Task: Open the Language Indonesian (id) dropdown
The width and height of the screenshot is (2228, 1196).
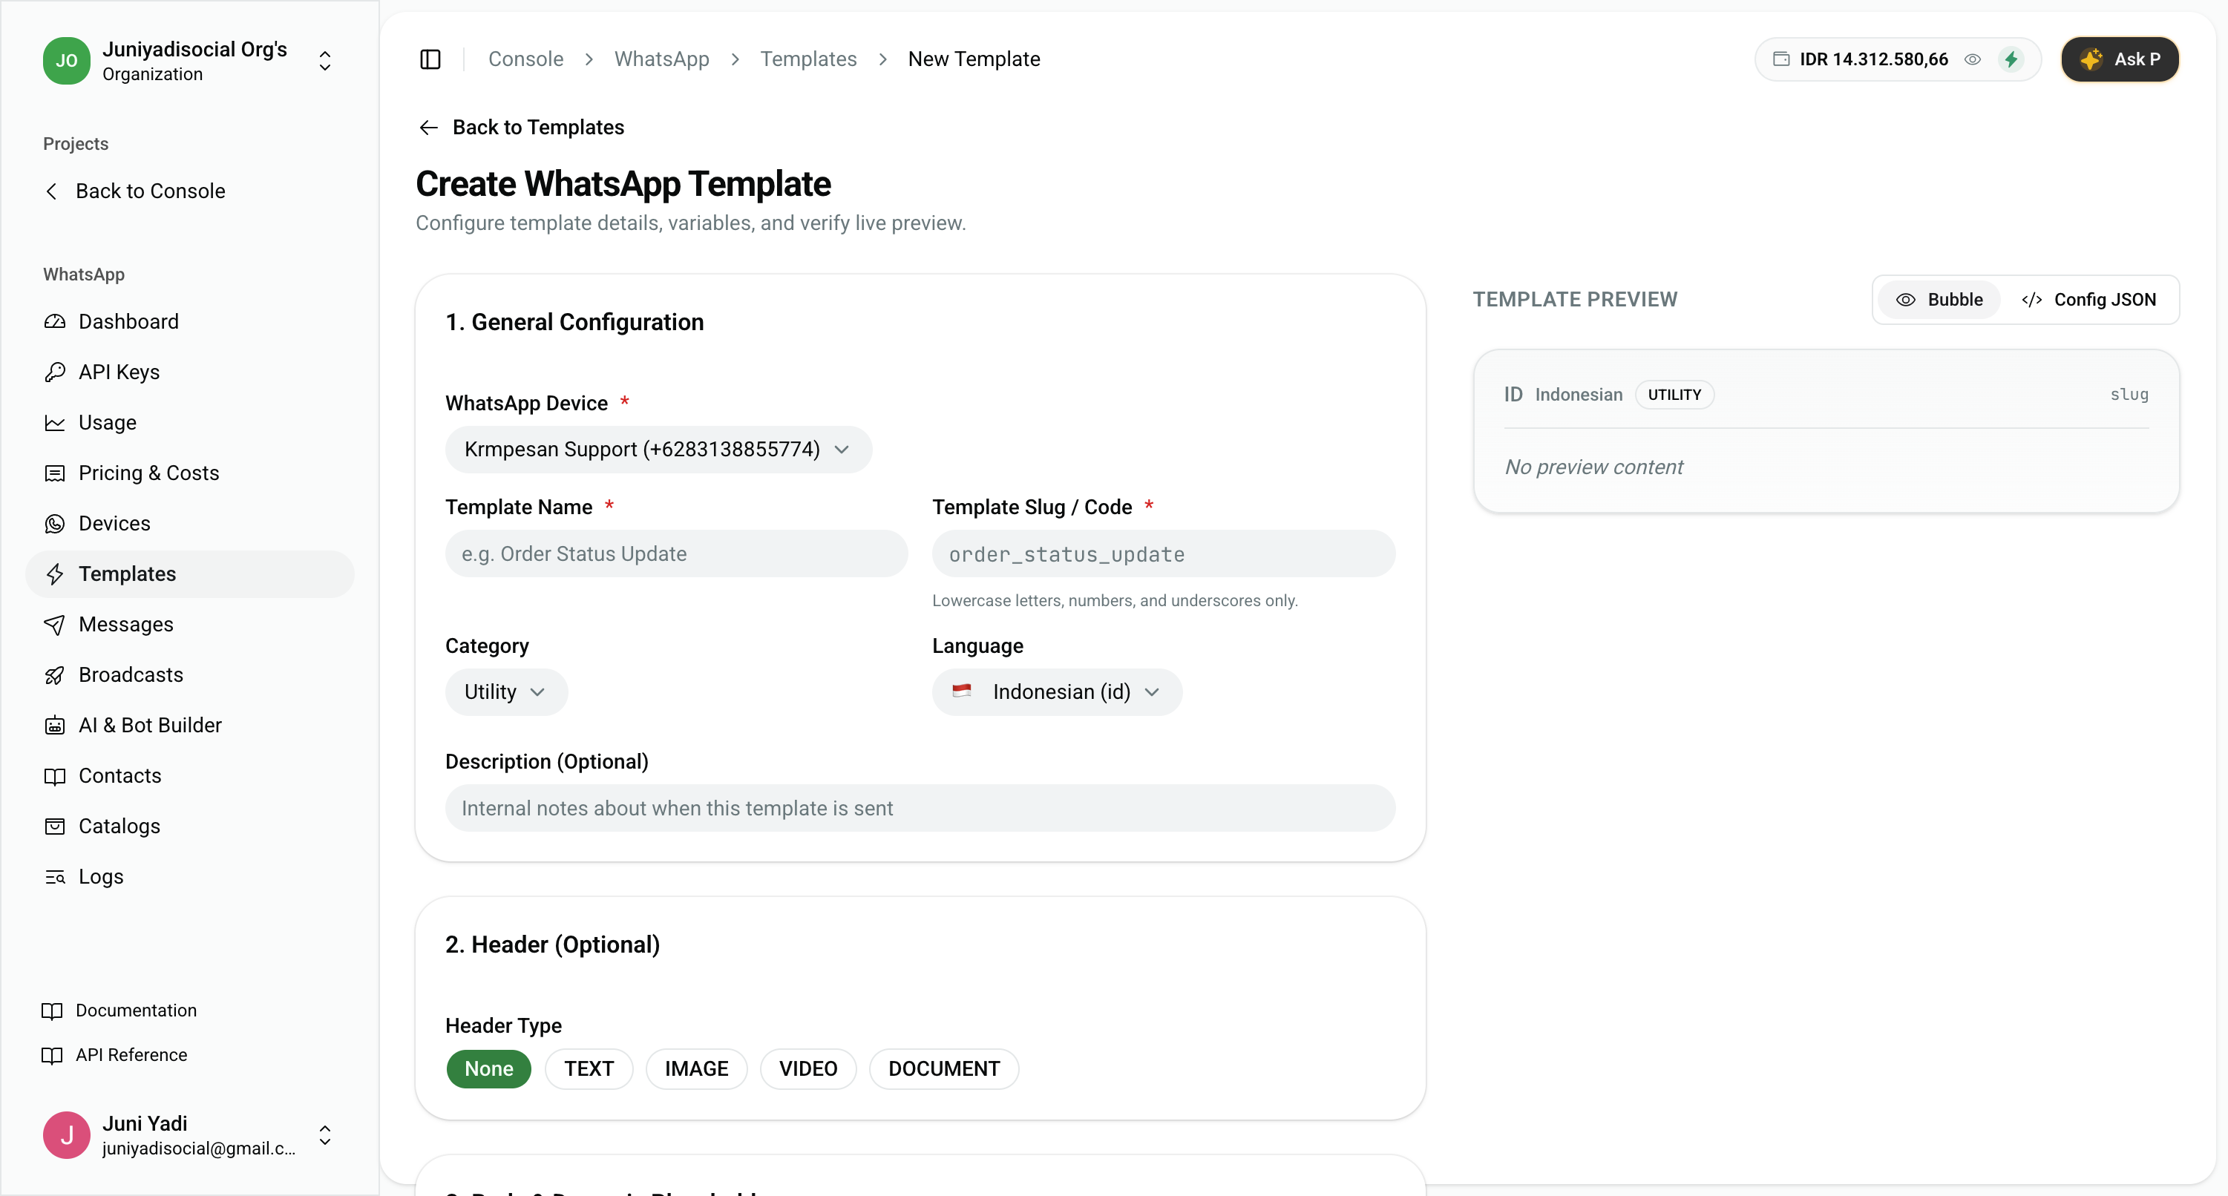Action: tap(1056, 691)
